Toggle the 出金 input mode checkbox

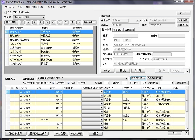click(79, 83)
